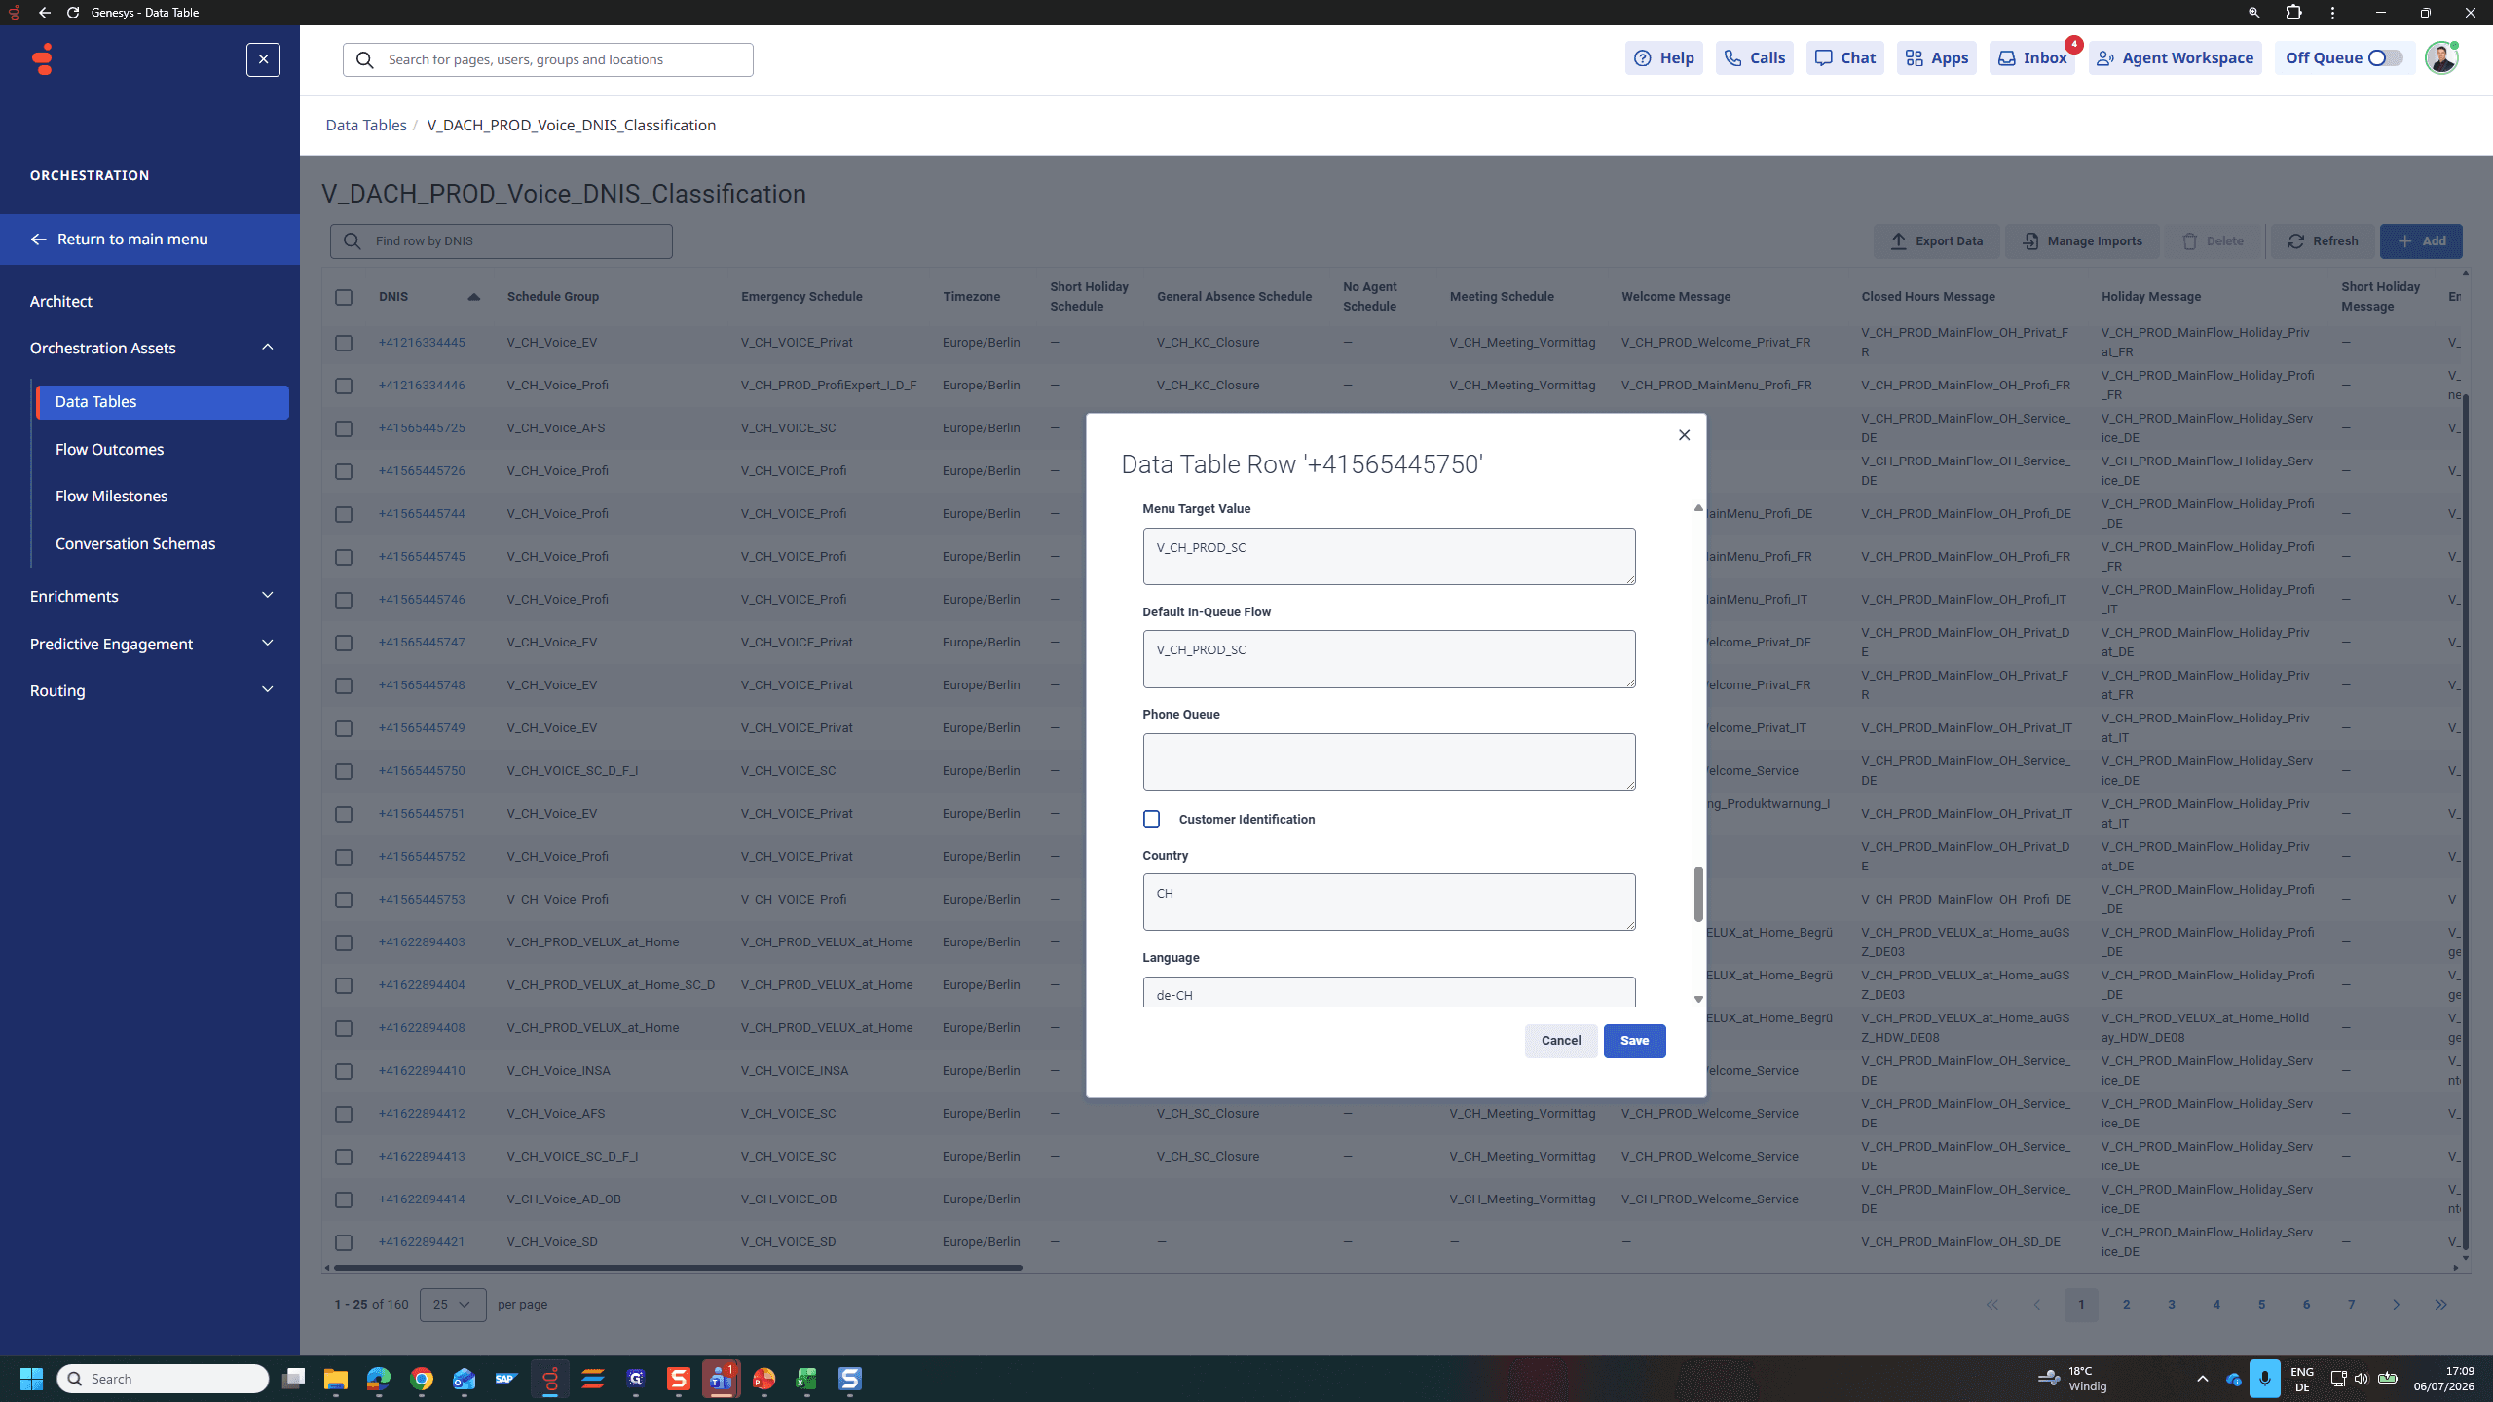The width and height of the screenshot is (2493, 1402).
Task: Click the Phone Queue input field
Action: (x=1389, y=761)
